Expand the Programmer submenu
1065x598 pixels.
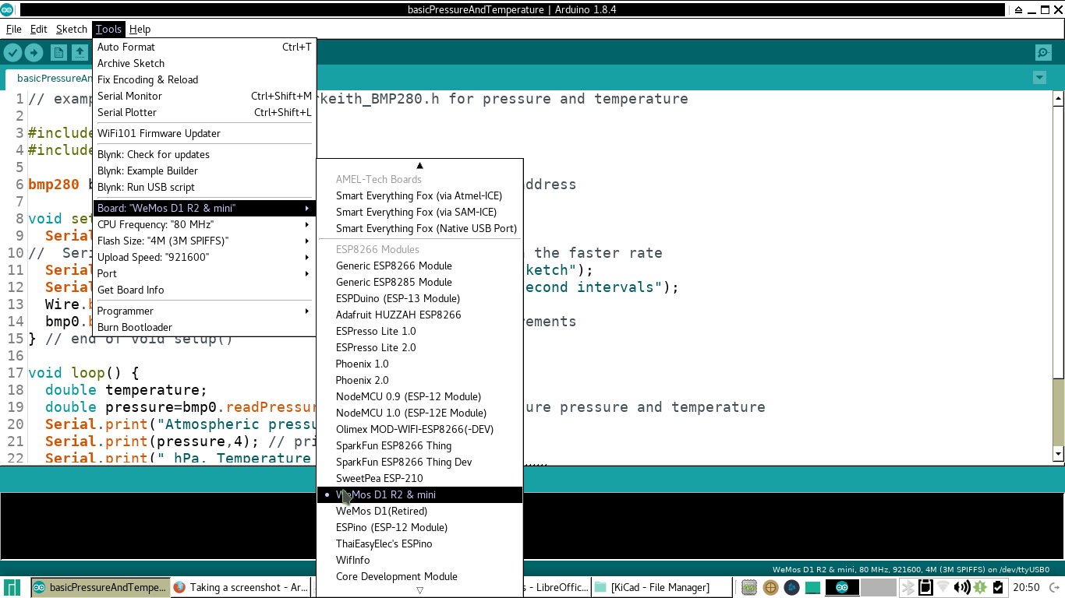click(204, 311)
